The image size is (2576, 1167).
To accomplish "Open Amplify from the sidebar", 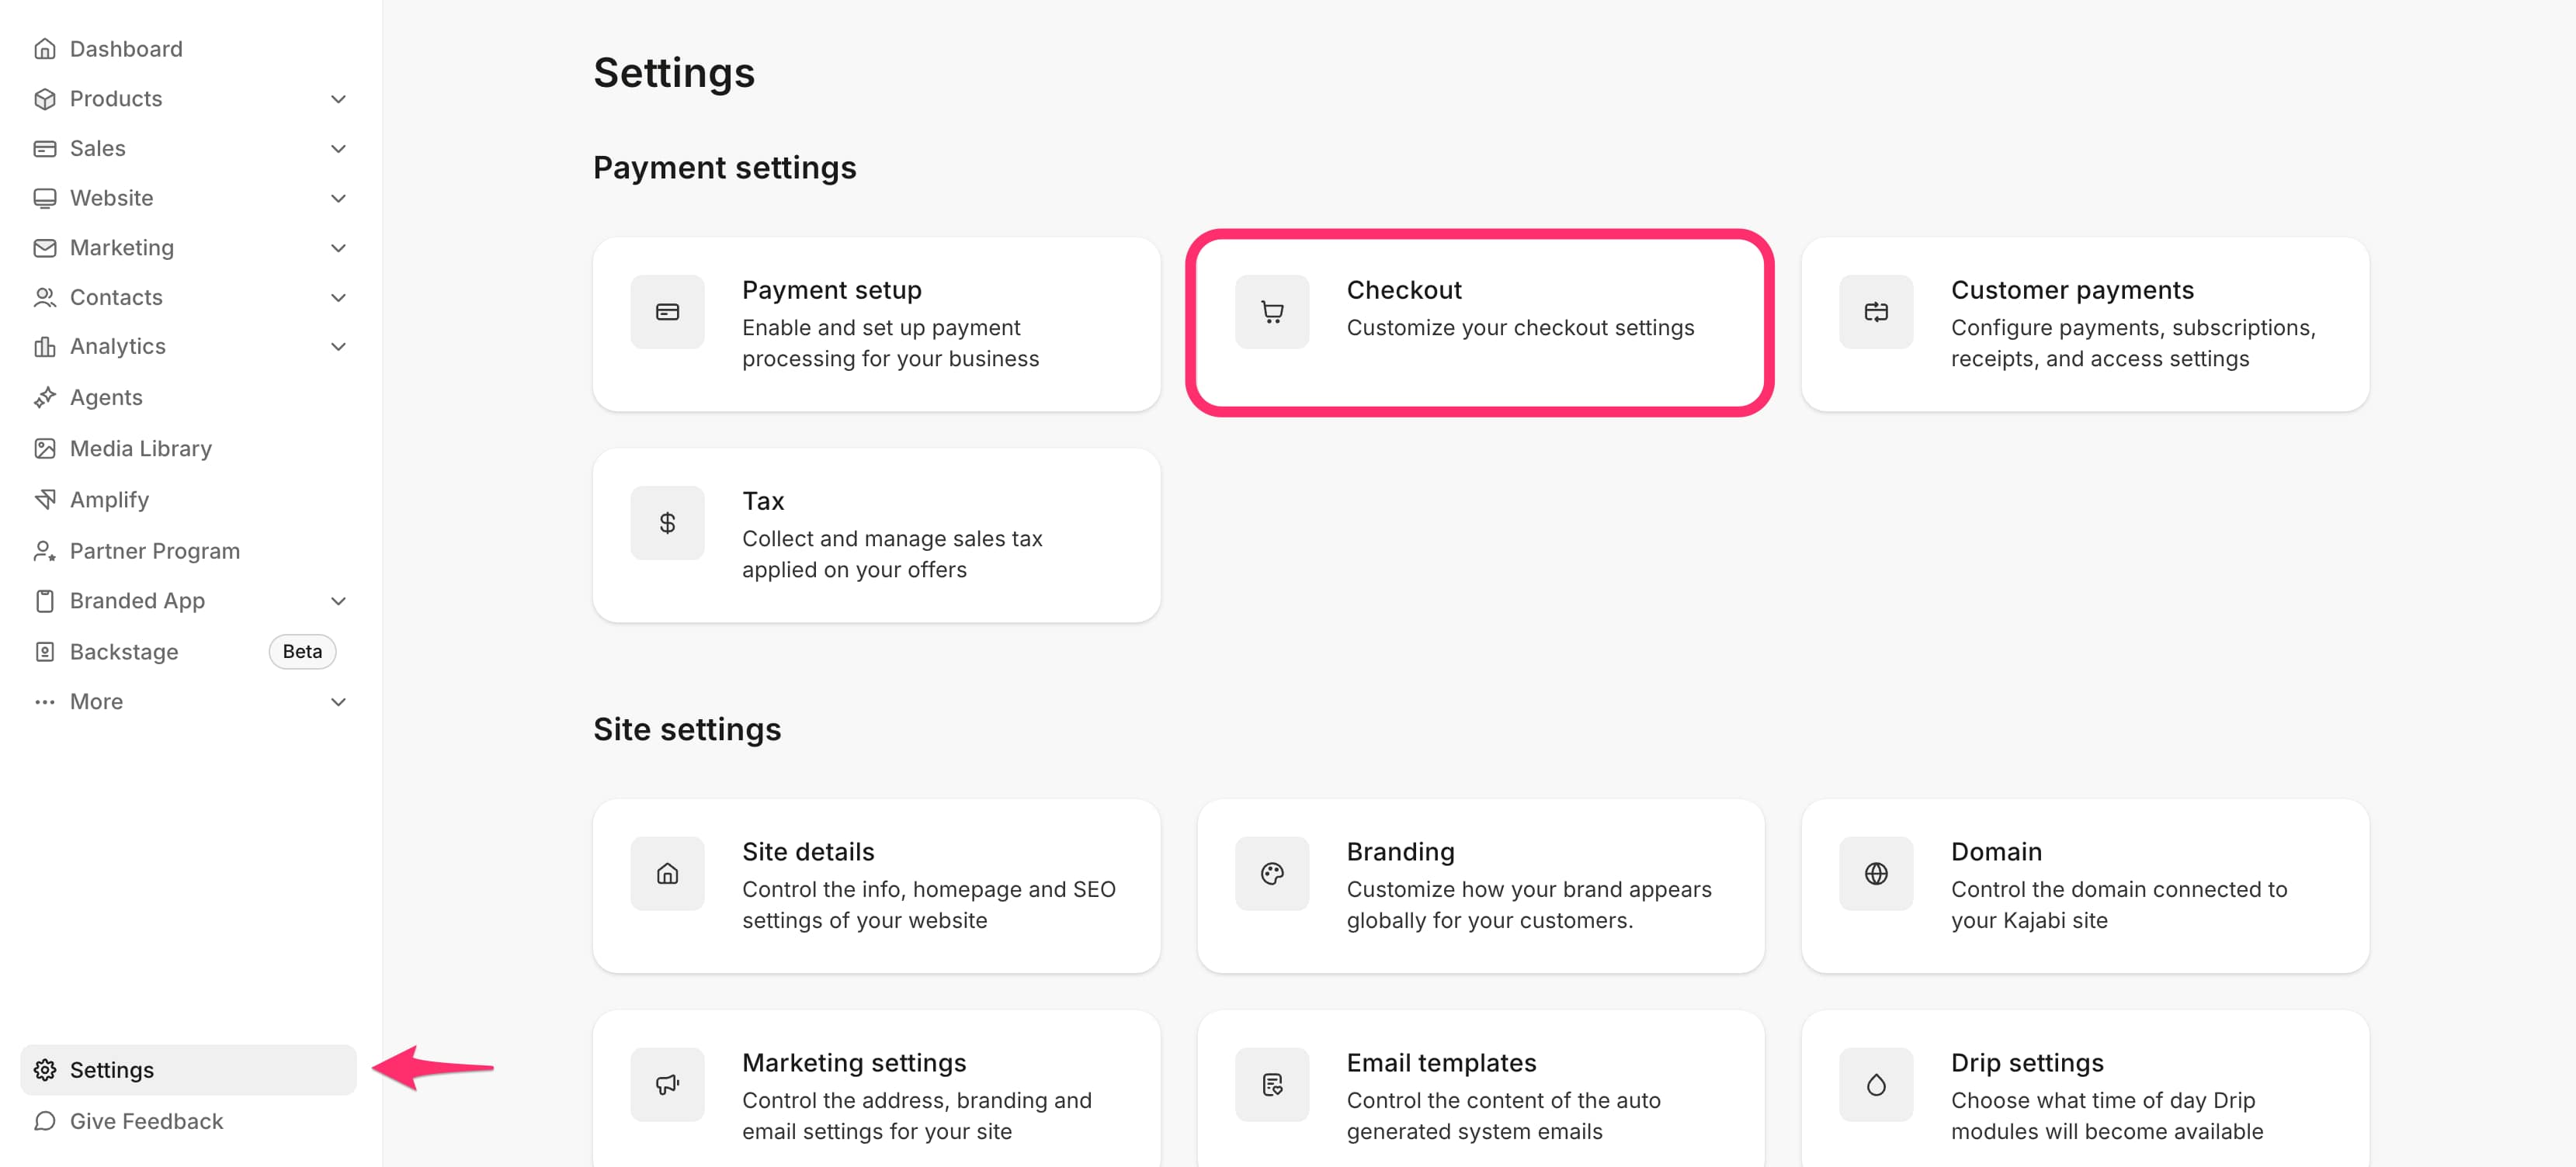I will 109,500.
